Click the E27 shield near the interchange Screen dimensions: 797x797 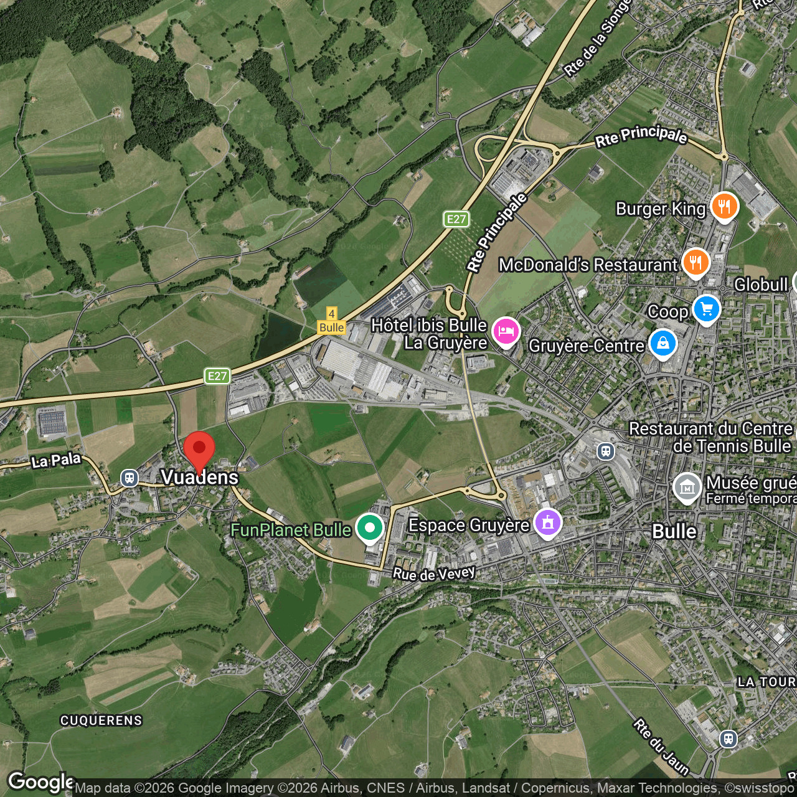click(456, 219)
